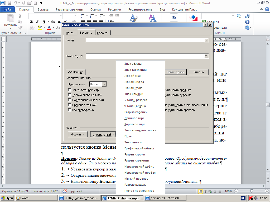Click the 'Специальный' dropdown button
Screen dimensions: 270x202
(x=103, y=135)
